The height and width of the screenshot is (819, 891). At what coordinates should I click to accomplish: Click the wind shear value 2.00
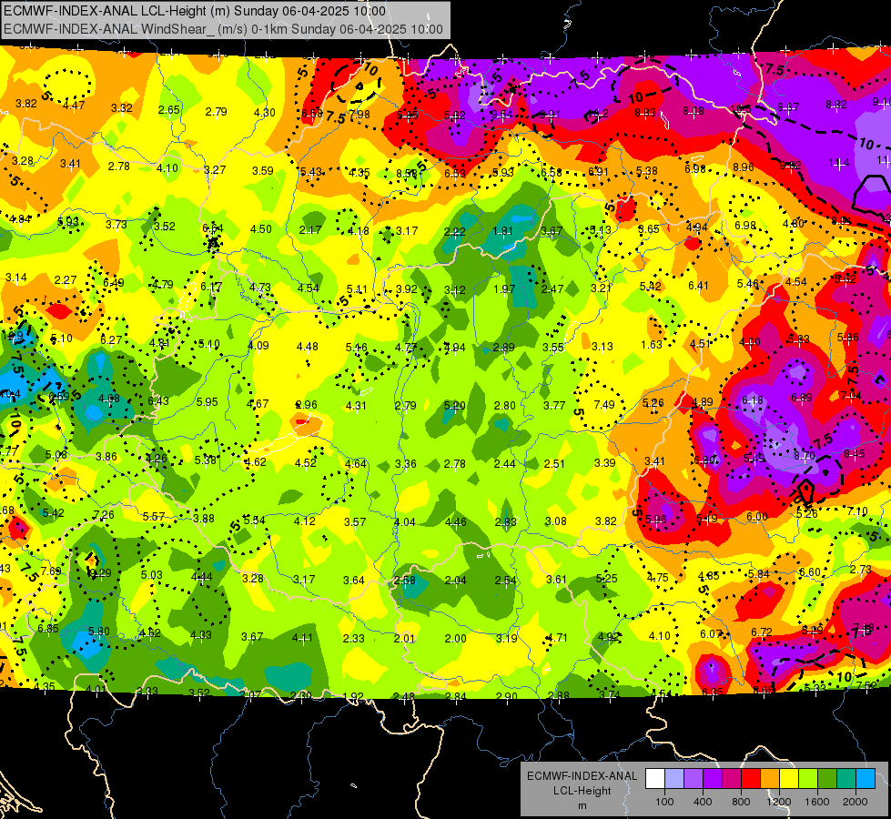(x=456, y=638)
